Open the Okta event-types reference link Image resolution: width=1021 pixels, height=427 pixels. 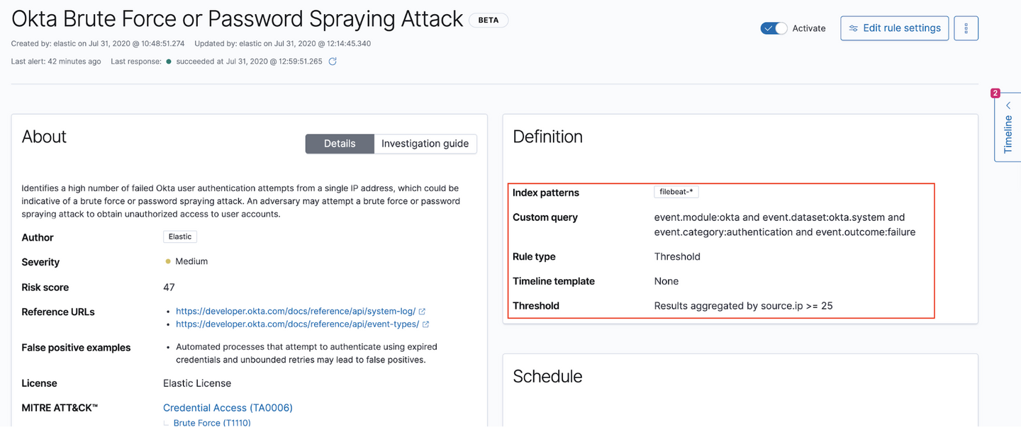[x=297, y=324]
